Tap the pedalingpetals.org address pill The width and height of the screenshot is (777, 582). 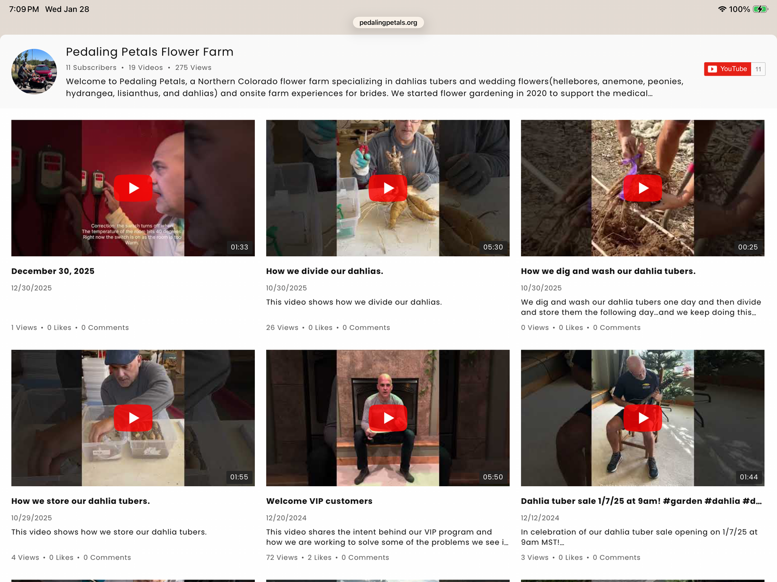tap(388, 22)
